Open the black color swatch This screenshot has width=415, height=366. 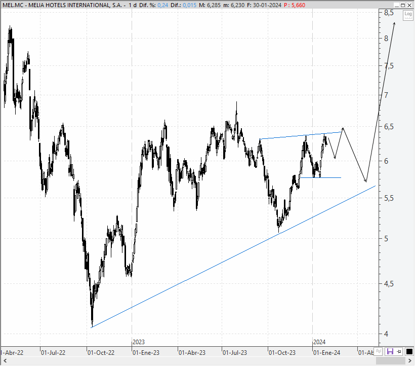click(409, 352)
